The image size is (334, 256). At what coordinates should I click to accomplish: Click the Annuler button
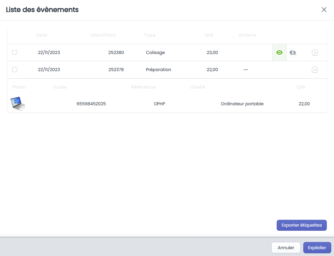tap(286, 247)
